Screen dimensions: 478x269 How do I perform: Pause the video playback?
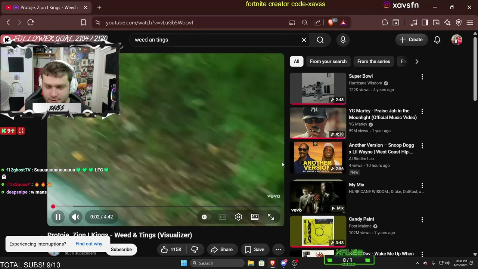pos(58,217)
